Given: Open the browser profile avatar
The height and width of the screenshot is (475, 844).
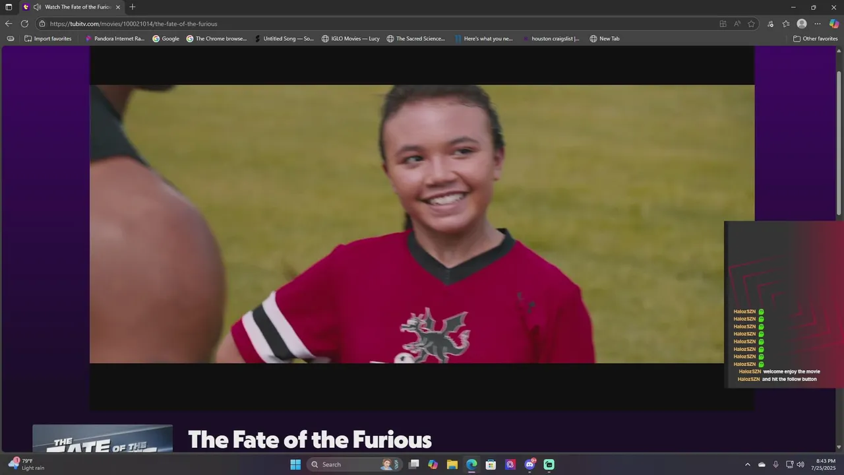Looking at the screenshot, I should [x=802, y=24].
